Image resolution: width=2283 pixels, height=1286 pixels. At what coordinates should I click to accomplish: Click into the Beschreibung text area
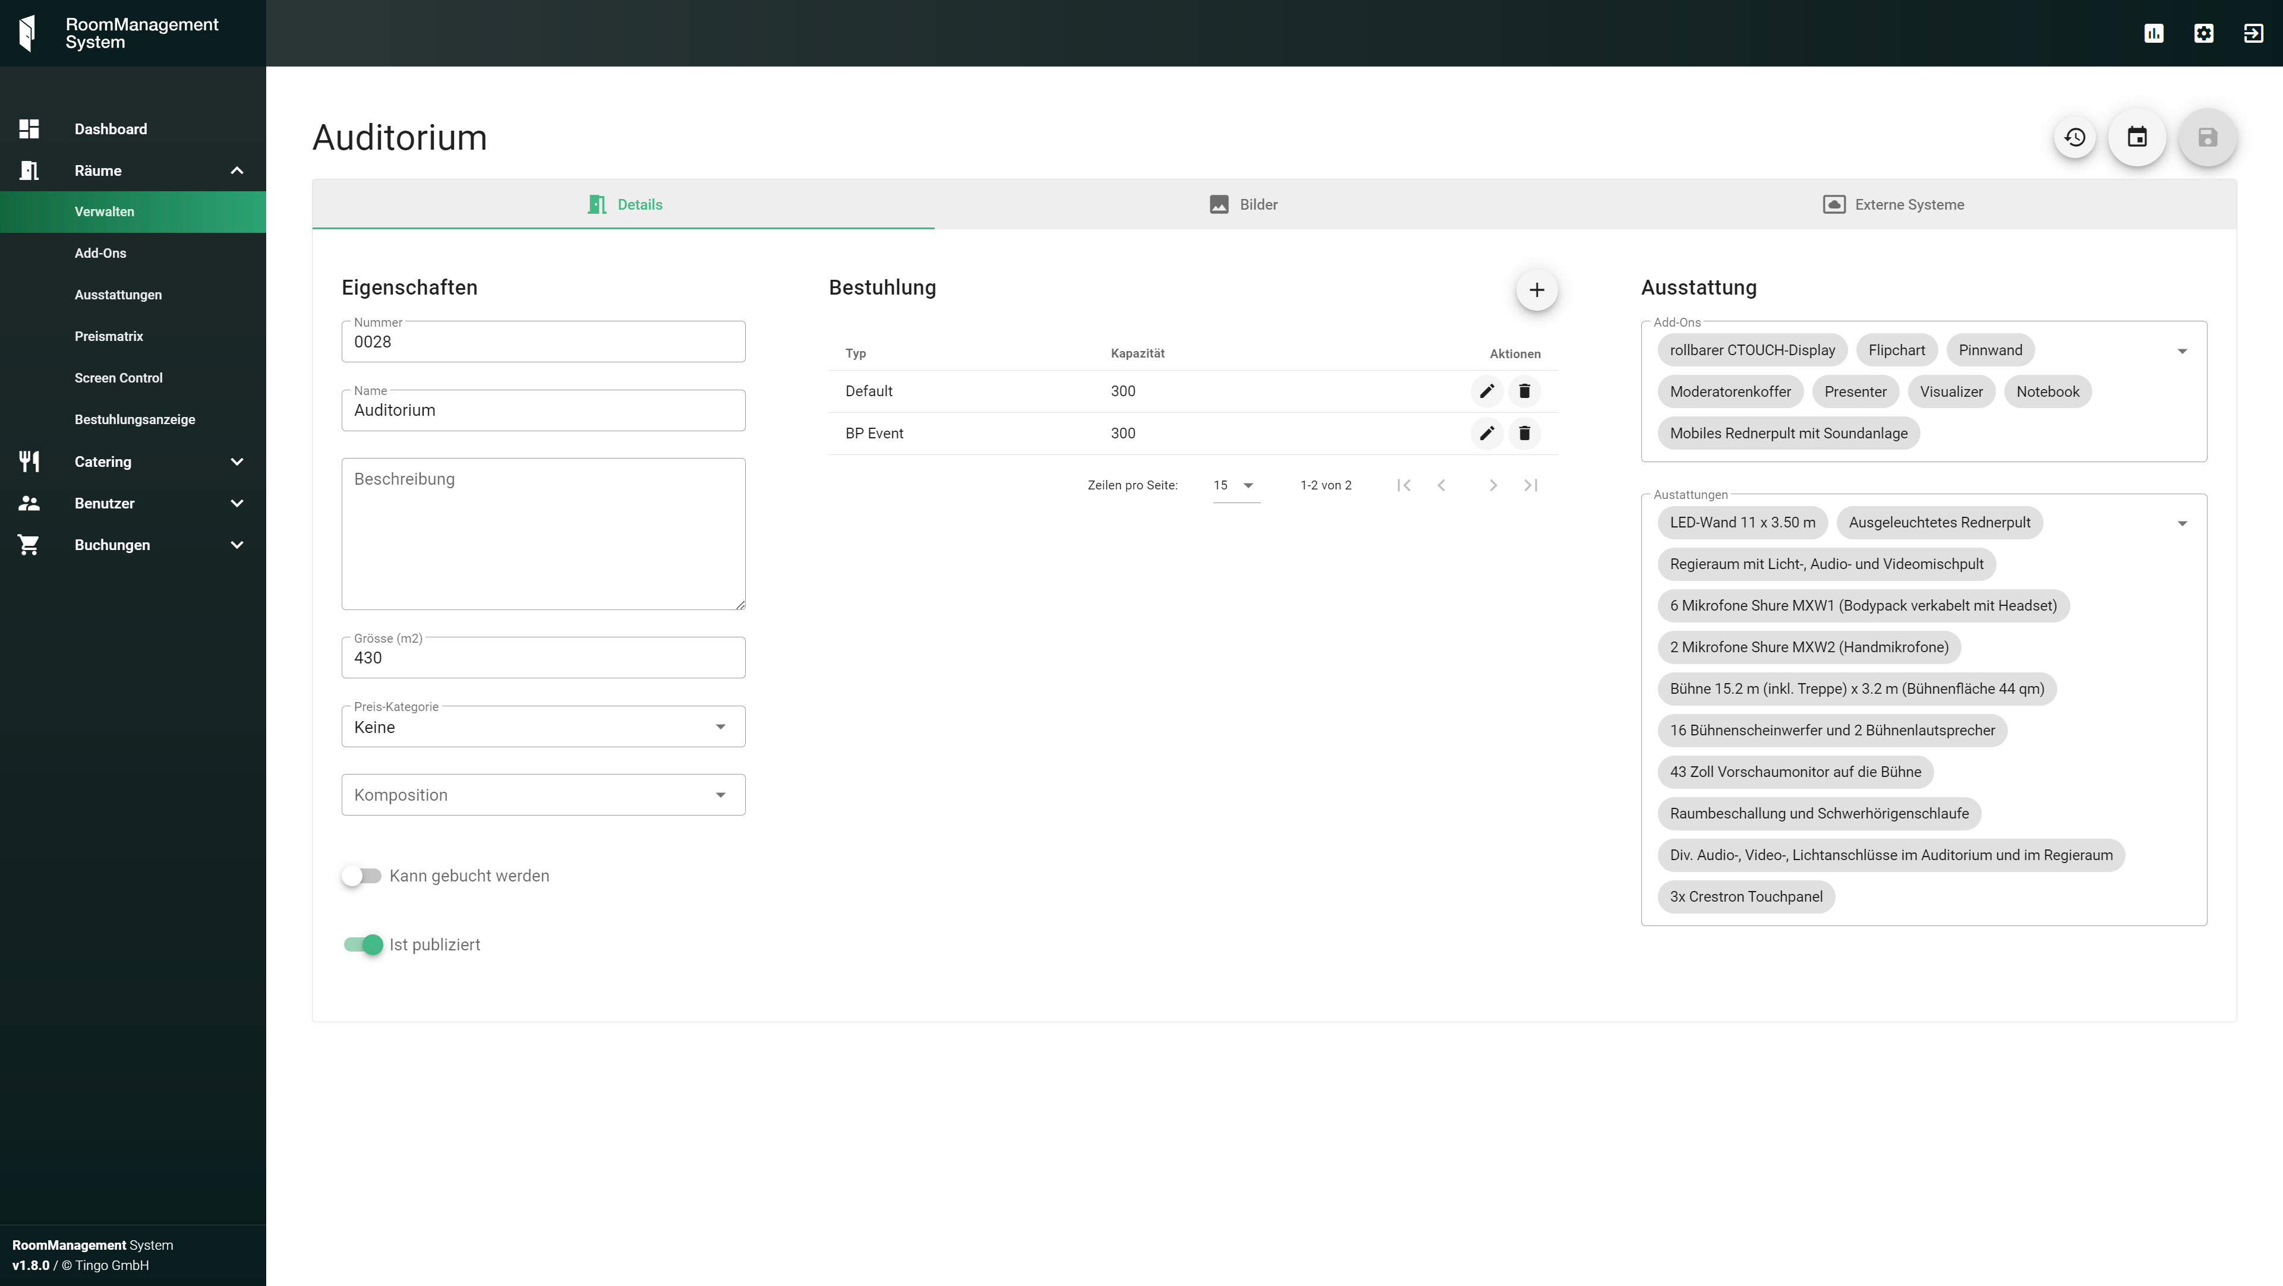pyautogui.click(x=543, y=533)
